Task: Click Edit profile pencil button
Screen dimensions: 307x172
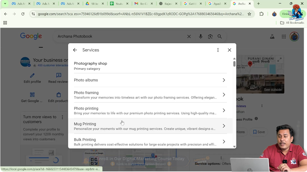Action: [32, 78]
